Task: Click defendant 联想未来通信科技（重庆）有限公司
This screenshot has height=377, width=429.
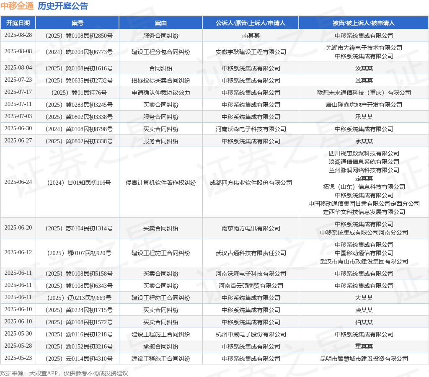Action: pos(364,93)
